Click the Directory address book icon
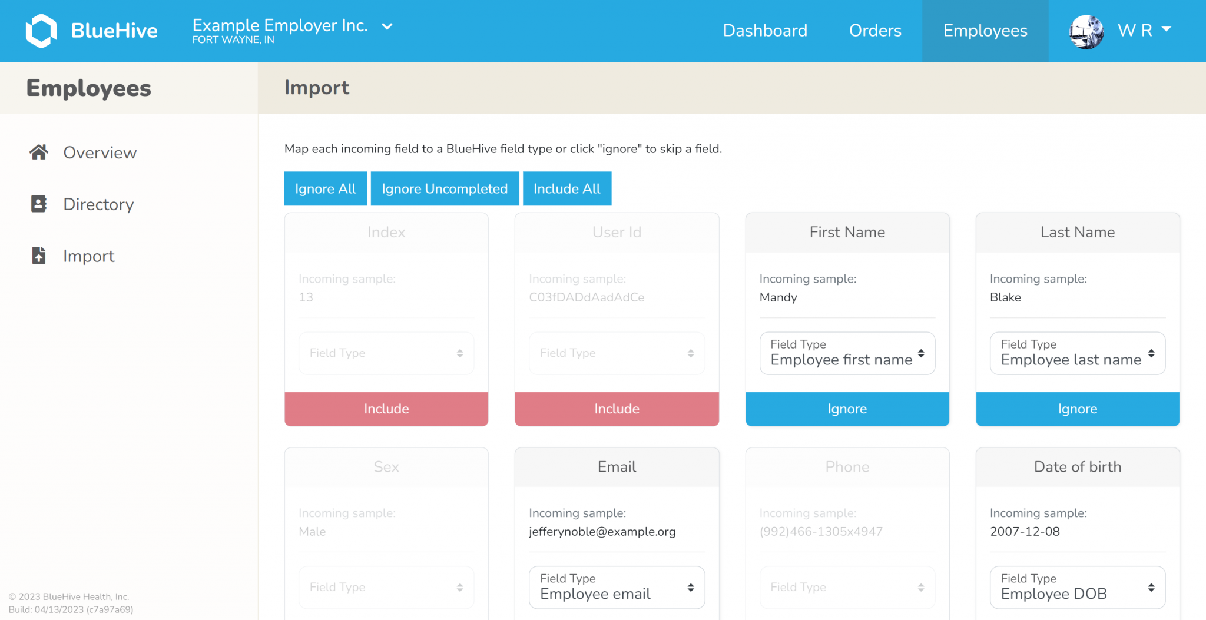1206x620 pixels. point(39,204)
